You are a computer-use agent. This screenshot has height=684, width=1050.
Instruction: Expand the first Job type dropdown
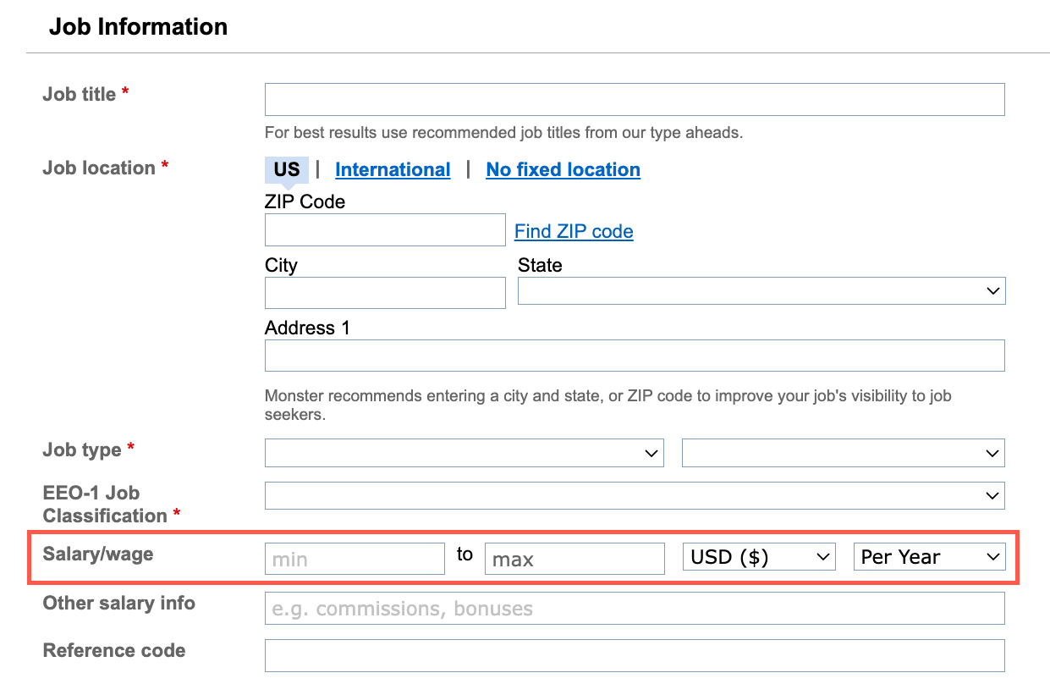pyautogui.click(x=464, y=453)
